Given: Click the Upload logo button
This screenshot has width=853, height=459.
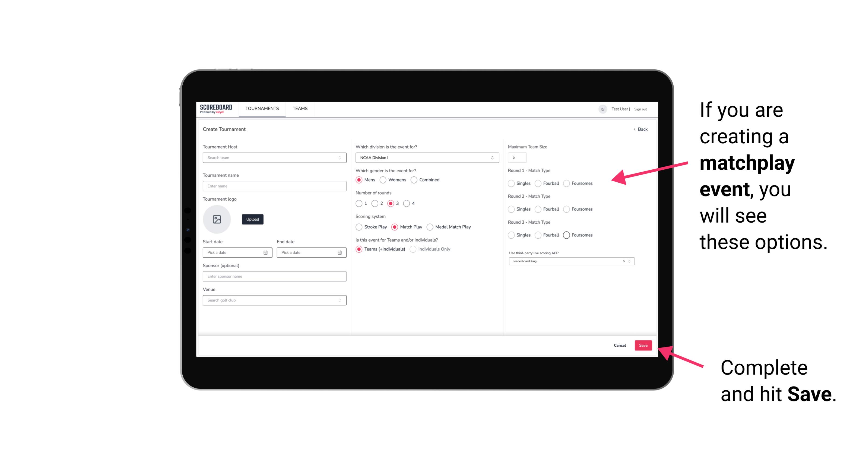Looking at the screenshot, I should 252,219.
